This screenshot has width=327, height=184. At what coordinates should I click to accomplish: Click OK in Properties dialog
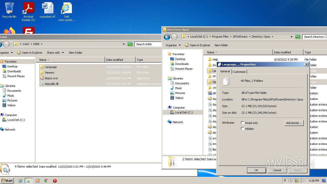coord(256,170)
